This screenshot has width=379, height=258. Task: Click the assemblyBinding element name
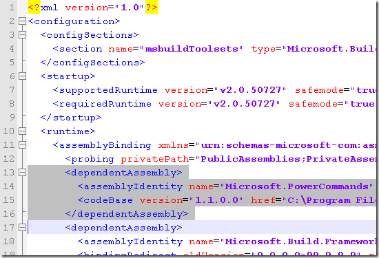coord(105,145)
